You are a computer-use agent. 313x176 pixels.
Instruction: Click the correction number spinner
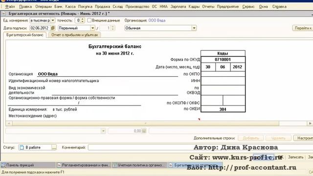pyautogui.click(x=113, y=28)
